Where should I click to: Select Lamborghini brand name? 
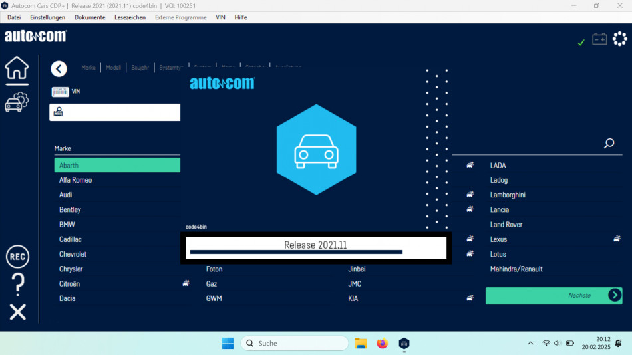[508, 195]
